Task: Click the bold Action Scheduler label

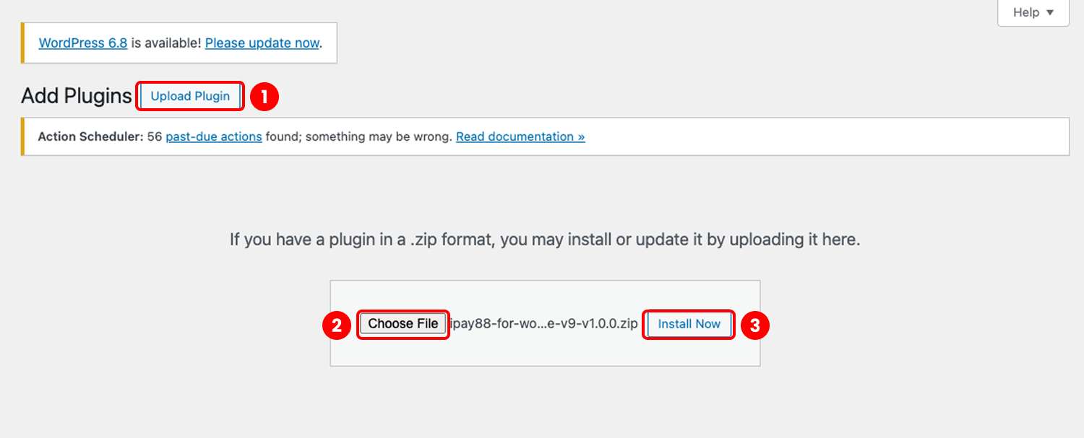Action: [x=90, y=136]
